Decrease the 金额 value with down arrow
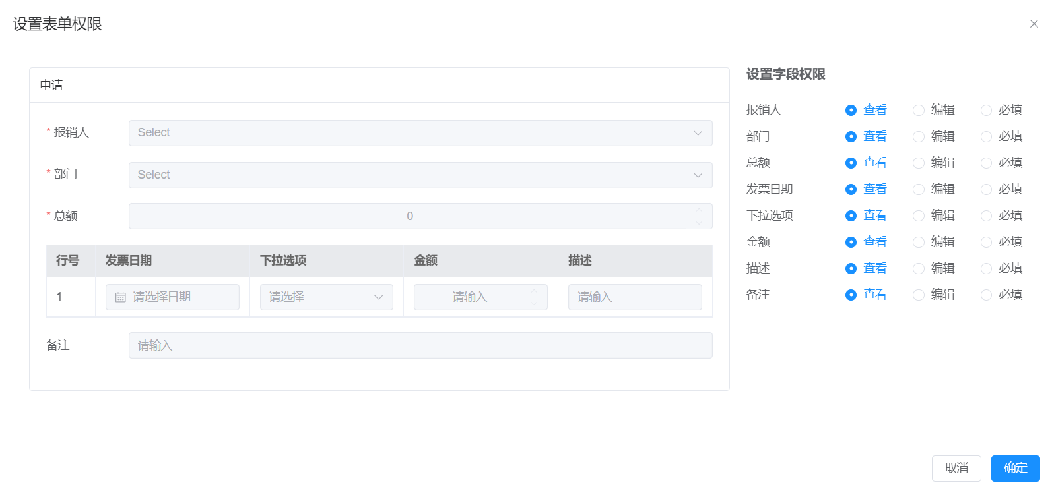Screen dimensions: 1052x491 click(x=534, y=304)
